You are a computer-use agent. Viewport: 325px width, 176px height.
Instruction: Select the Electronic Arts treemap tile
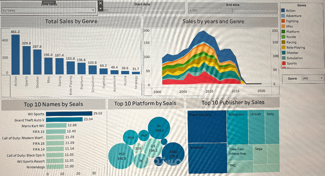207,126
